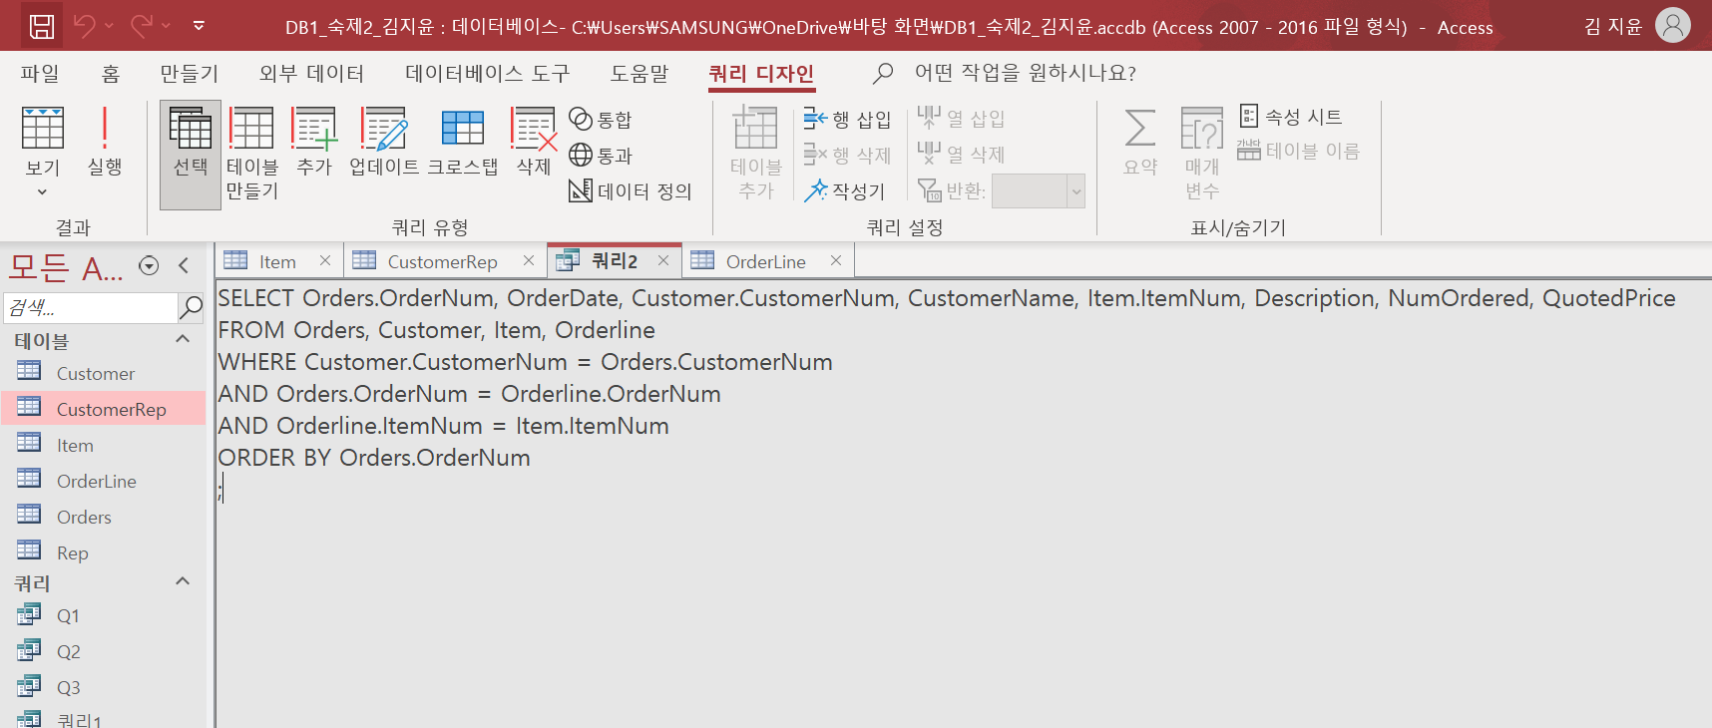Screen dimensions: 1712x728
Task: Click the ORDER BY line in SQL
Action: coord(374,458)
